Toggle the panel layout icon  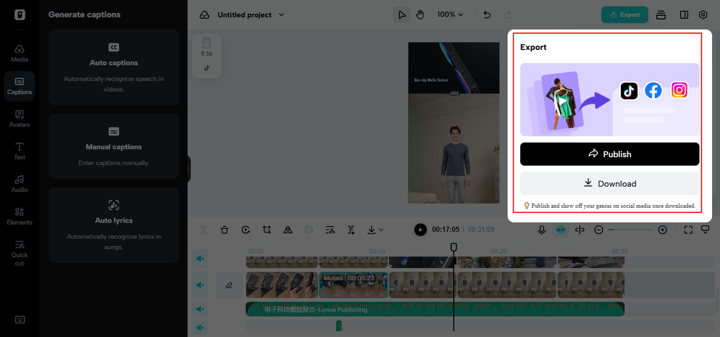(x=684, y=15)
